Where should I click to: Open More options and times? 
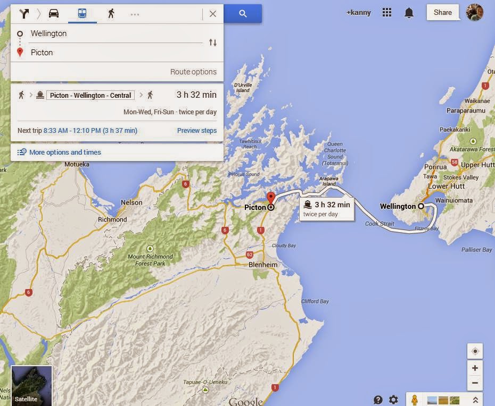point(65,152)
